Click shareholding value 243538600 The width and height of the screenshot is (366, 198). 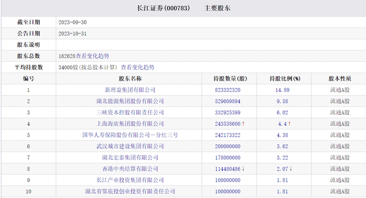click(227, 124)
